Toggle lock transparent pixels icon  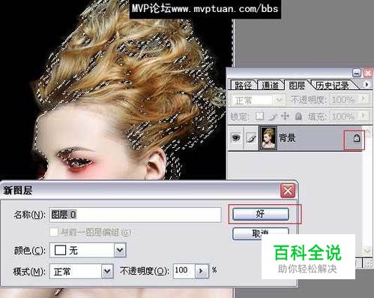260,116
